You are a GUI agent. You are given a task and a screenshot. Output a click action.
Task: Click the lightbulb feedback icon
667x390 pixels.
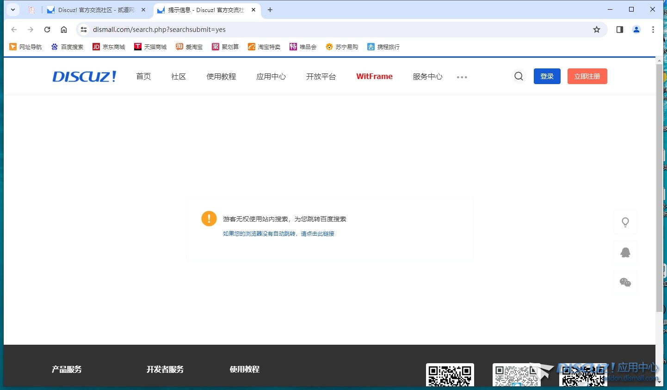625,222
